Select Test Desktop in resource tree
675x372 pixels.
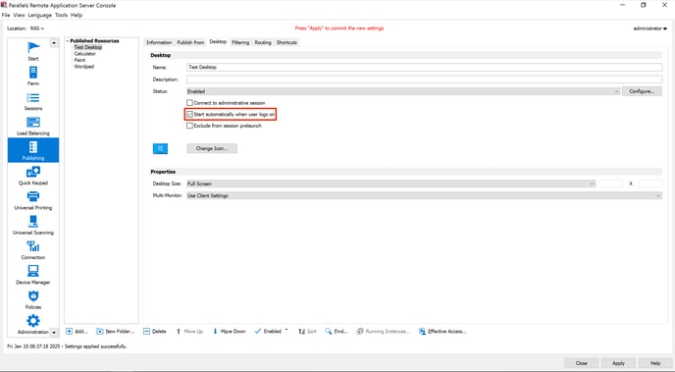[88, 47]
